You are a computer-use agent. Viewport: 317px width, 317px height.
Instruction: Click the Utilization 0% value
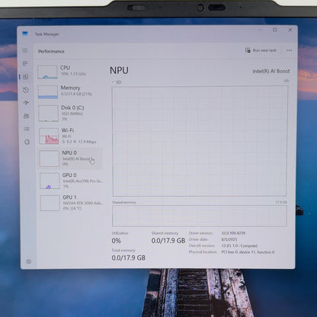pos(117,241)
